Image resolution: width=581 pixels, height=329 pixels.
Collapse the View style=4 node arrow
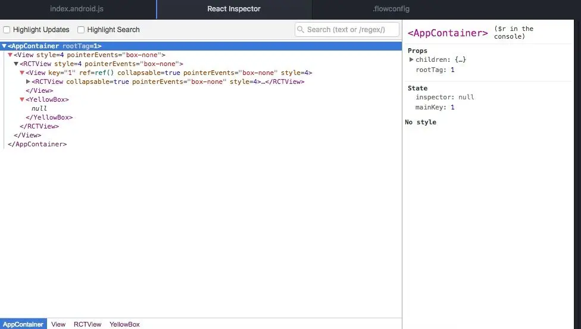coord(10,55)
